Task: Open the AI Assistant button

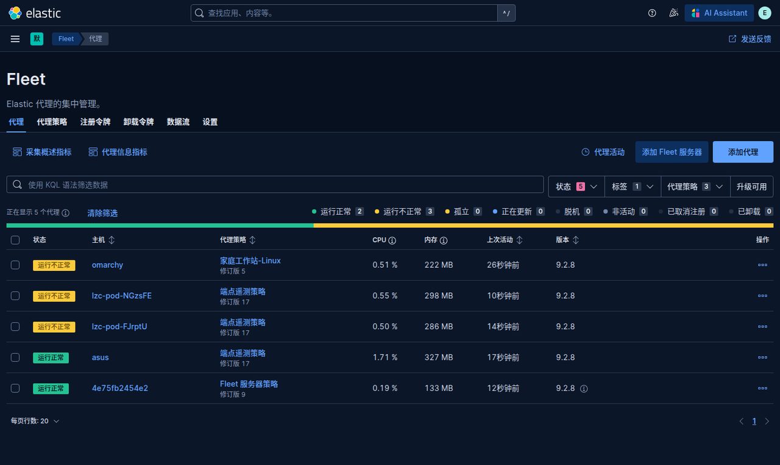Action: [x=719, y=13]
